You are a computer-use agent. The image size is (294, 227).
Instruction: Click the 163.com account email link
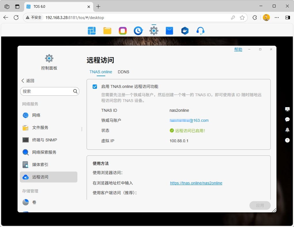click(189, 120)
